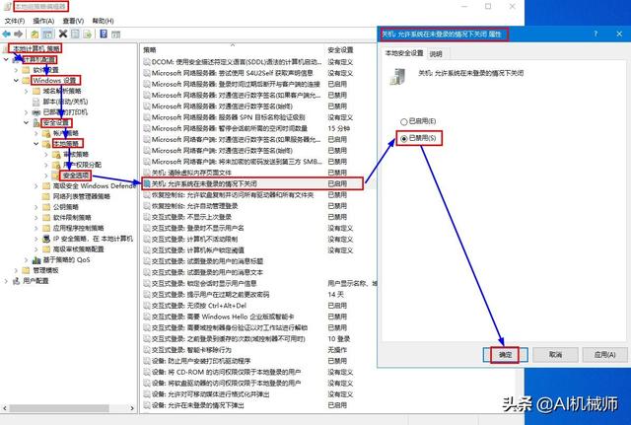The height and width of the screenshot is (425, 631).
Task: Select the 软件限制策略 tree item
Action: click(x=72, y=218)
